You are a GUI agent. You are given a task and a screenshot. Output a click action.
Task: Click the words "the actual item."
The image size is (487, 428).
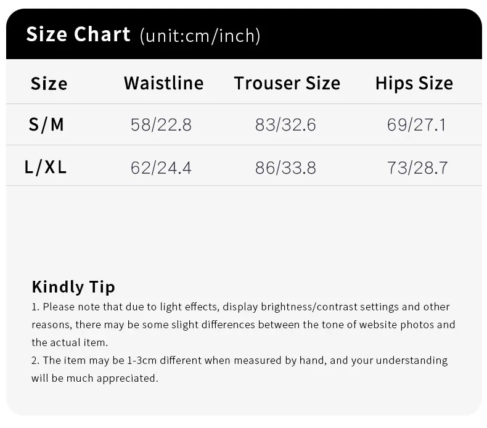click(70, 342)
